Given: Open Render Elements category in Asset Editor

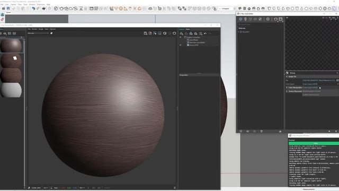Looking at the screenshot, I should click(x=255, y=19).
